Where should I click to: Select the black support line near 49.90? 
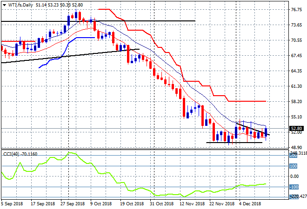pyautogui.click(x=234, y=143)
